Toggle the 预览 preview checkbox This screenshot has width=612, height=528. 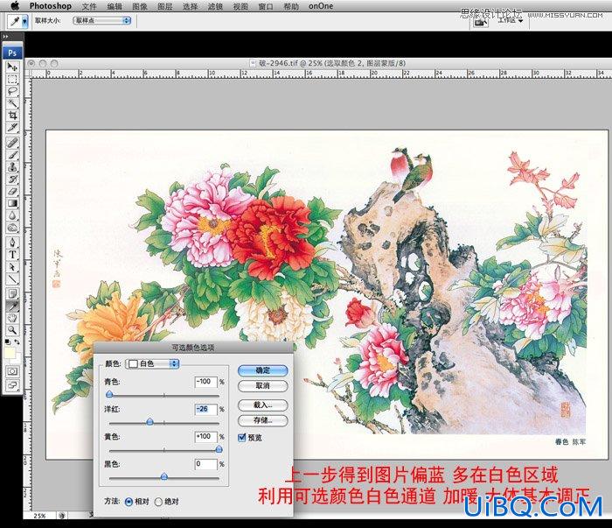(241, 437)
